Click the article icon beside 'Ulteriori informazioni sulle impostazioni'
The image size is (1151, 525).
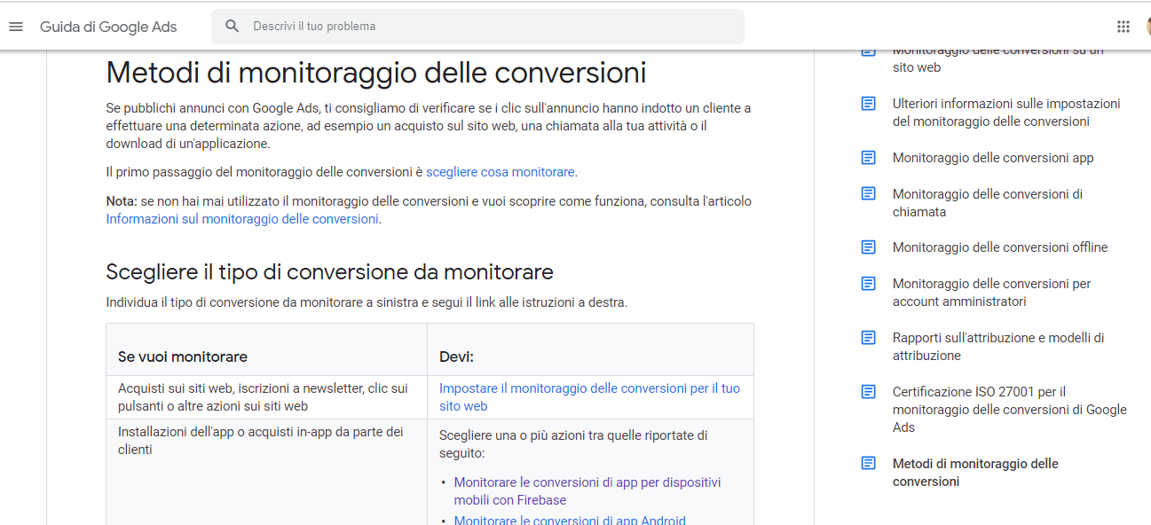[x=869, y=104]
